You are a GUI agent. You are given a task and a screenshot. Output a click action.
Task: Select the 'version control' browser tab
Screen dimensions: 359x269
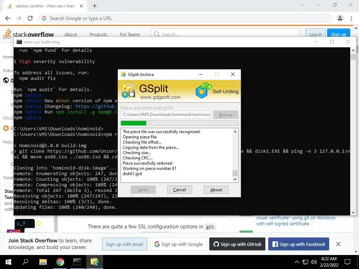coord(45,6)
